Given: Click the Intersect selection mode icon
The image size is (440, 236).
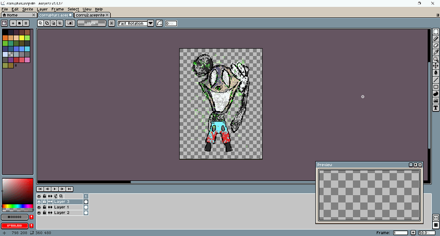Looking at the screenshot, I should [x=60, y=24].
